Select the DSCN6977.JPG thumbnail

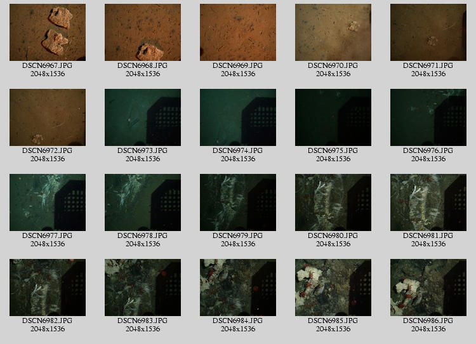pos(48,202)
